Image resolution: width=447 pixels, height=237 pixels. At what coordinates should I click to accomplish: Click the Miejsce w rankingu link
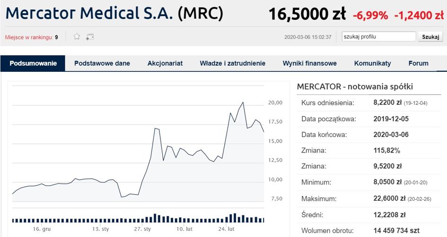(29, 37)
